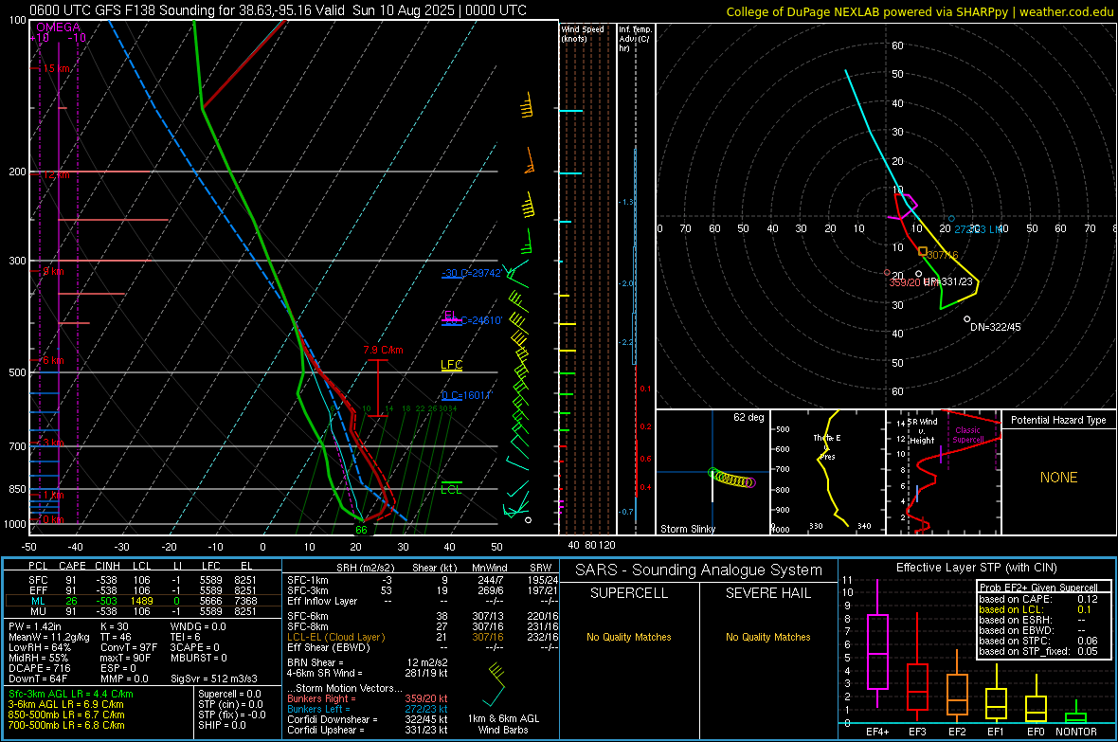
Task: Click the SigSvr = 512 m3/s3 value
Action: [214, 679]
